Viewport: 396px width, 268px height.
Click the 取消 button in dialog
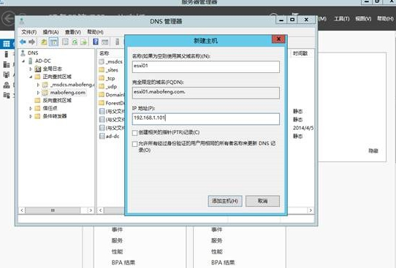tap(262, 201)
